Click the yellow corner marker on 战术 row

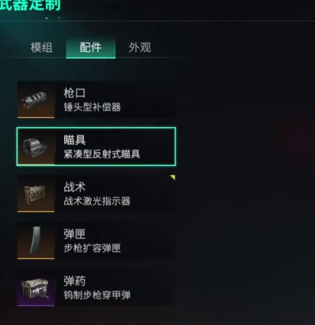tap(173, 177)
